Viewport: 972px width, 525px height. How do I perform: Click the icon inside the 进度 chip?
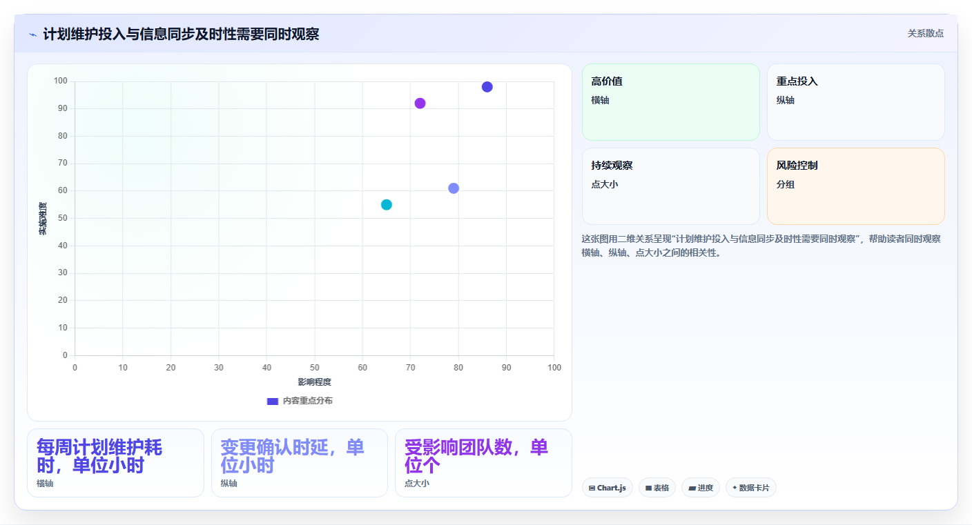[692, 488]
